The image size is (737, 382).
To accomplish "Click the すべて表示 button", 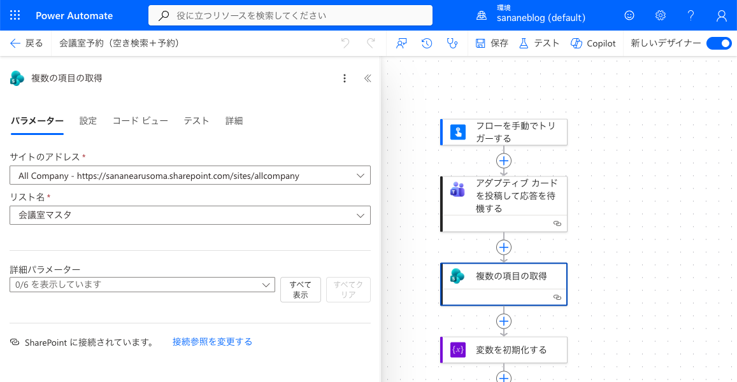I will point(301,290).
